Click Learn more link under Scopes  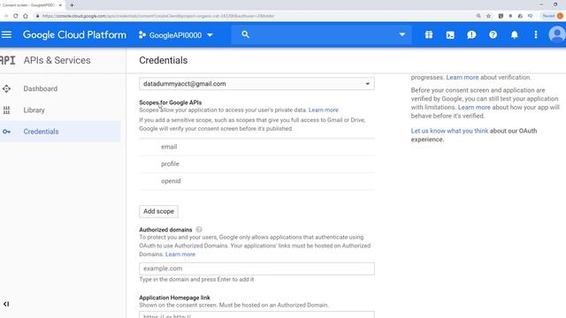(324, 110)
